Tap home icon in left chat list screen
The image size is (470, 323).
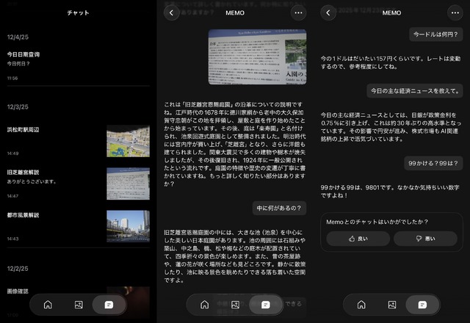[x=48, y=304]
